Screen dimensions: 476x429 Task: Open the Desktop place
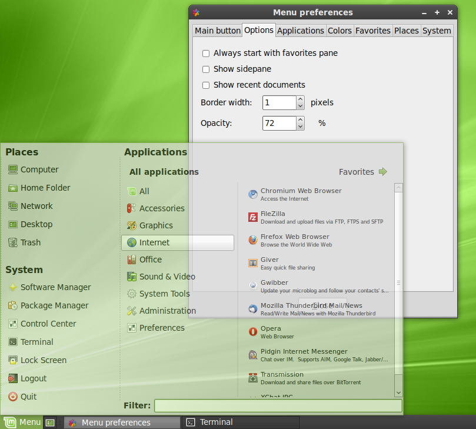pyautogui.click(x=31, y=224)
